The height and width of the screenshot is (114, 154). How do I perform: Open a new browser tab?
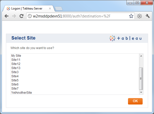(59, 8)
